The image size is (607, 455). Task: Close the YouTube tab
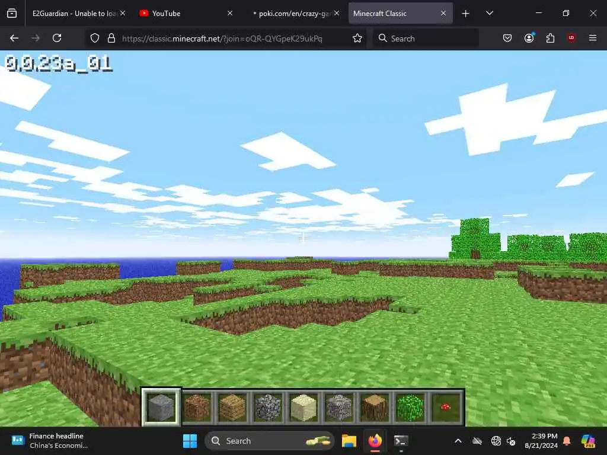pyautogui.click(x=230, y=13)
